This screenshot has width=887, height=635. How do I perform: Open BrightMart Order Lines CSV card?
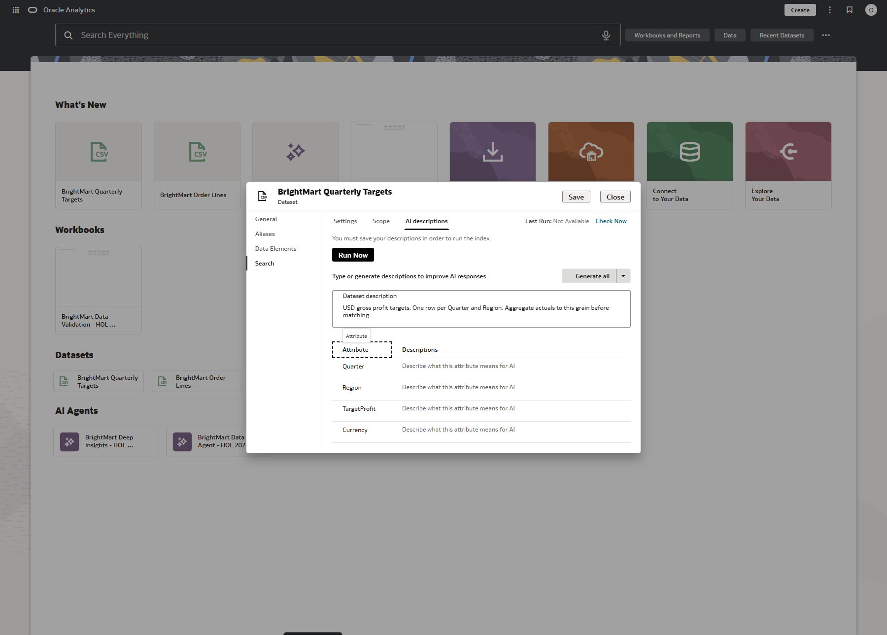coord(197,166)
